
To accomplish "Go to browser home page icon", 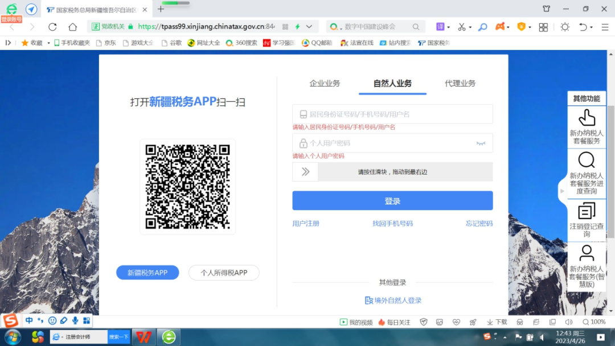I will (x=72, y=27).
